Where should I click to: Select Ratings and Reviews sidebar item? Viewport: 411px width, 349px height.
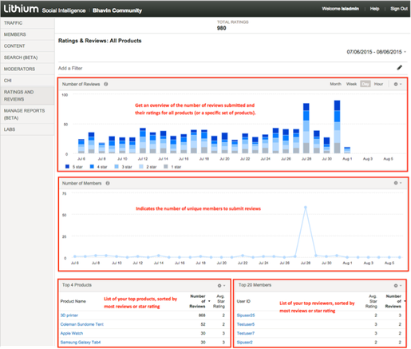click(x=27, y=96)
